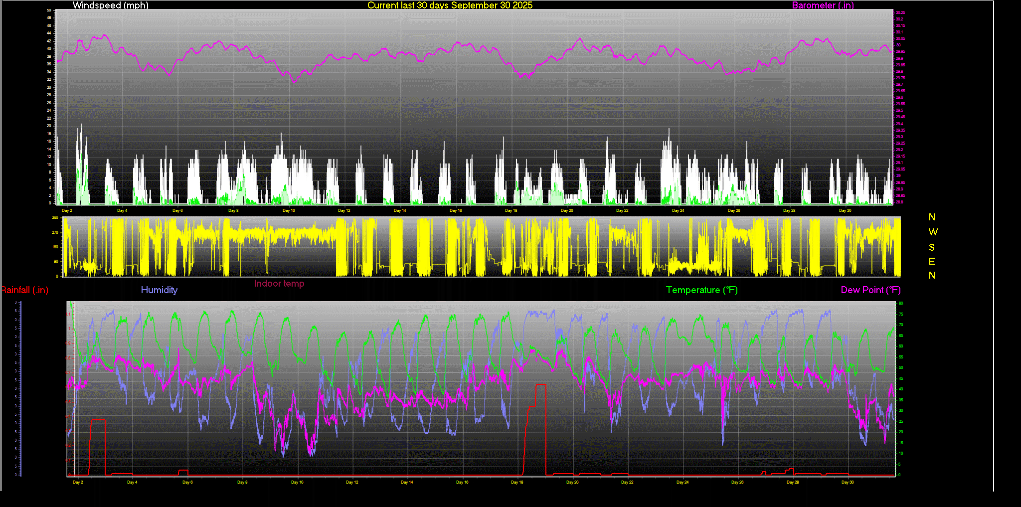Screen dimensions: 1021x507
Task: Click Day 30 marker on bottom temperature chart
Action: [848, 483]
